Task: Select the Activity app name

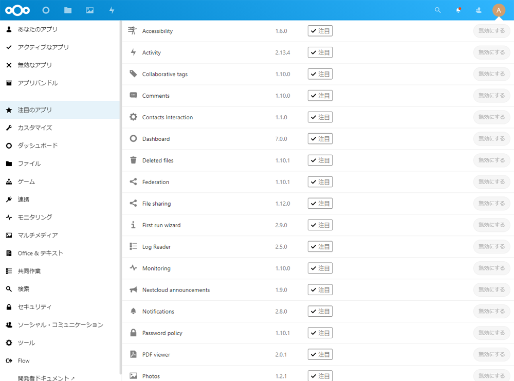Action: point(152,52)
